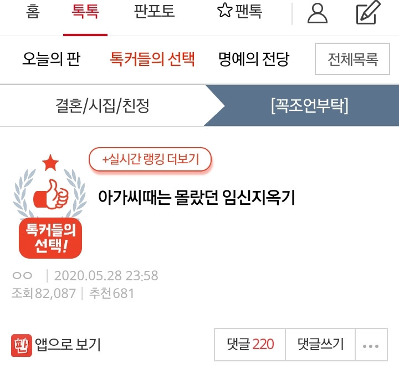Click +실시간 랭킹 더보기 button

[150, 159]
